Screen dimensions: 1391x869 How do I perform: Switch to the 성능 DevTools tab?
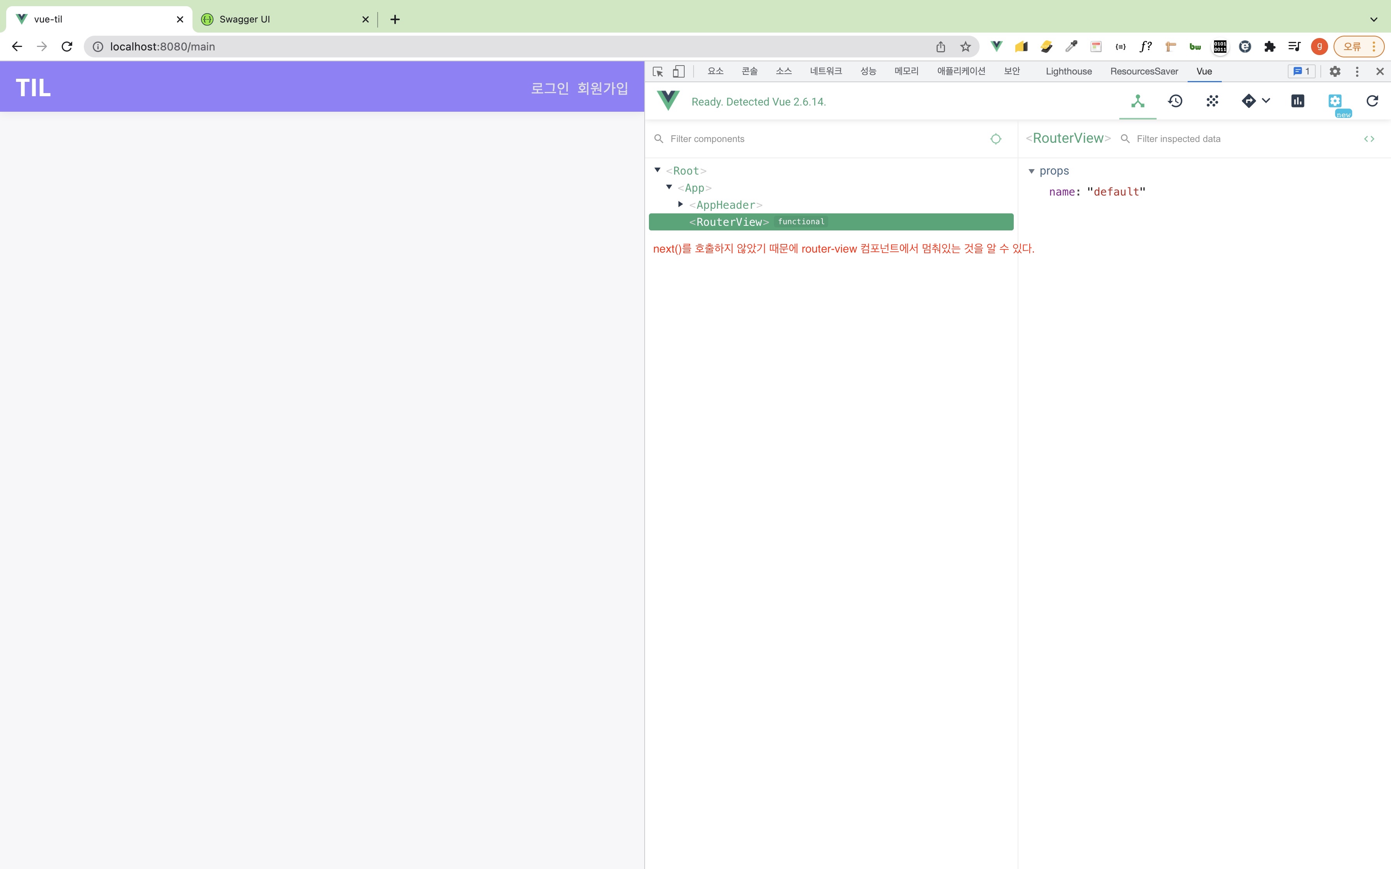(868, 71)
